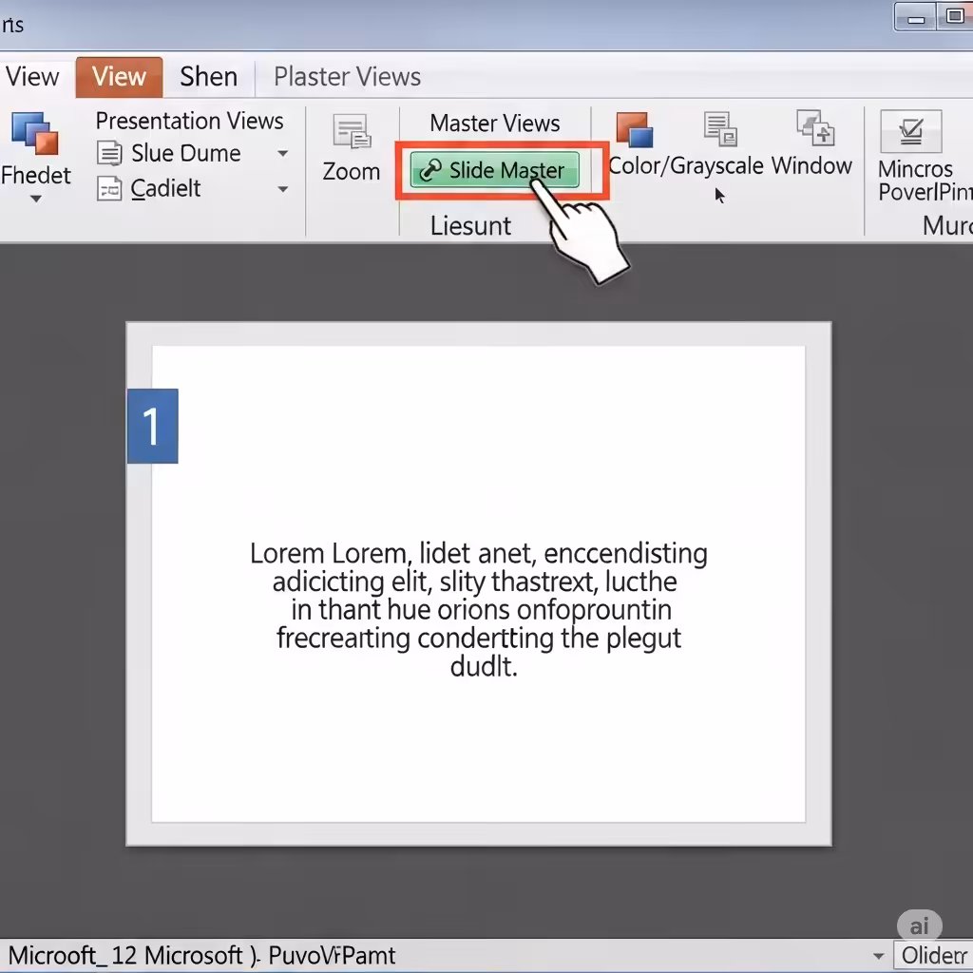Click the status bar dropdown arrow
Image resolution: width=973 pixels, height=973 pixels.
coord(879,956)
